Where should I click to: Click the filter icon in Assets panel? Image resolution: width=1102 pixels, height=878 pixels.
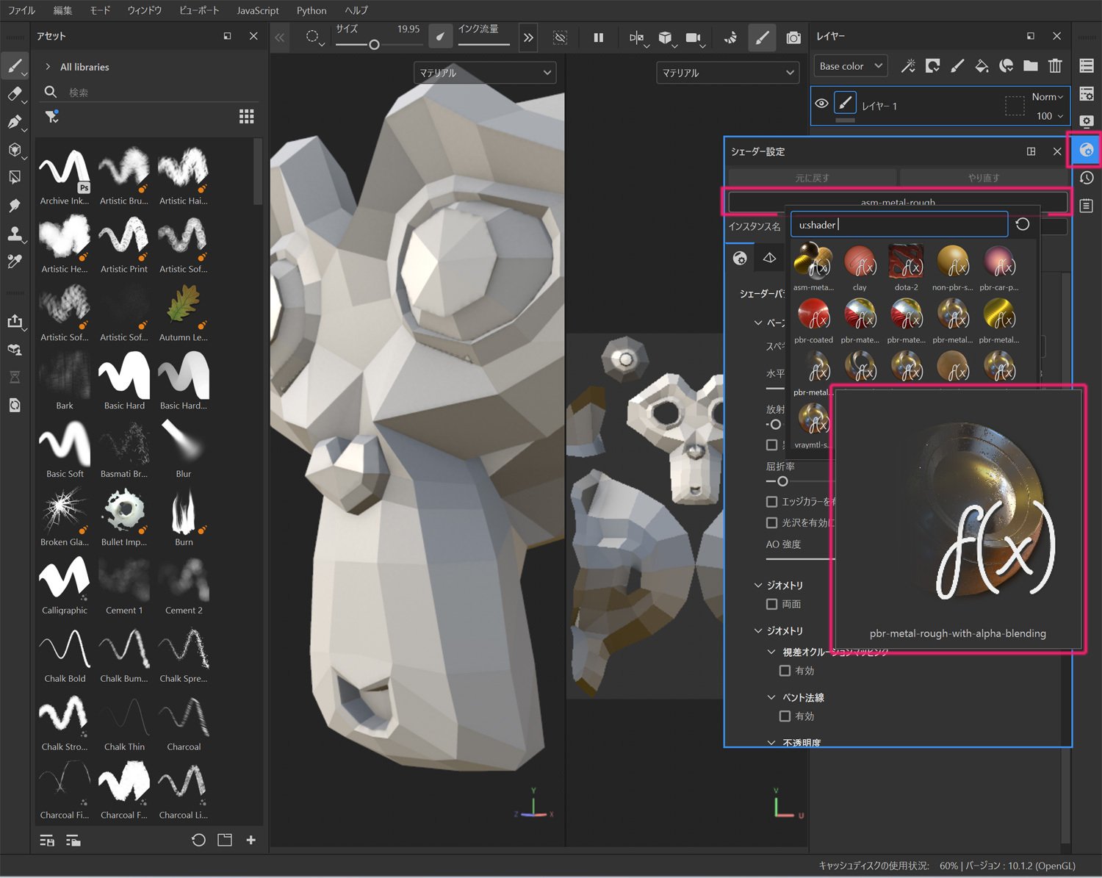(x=51, y=117)
